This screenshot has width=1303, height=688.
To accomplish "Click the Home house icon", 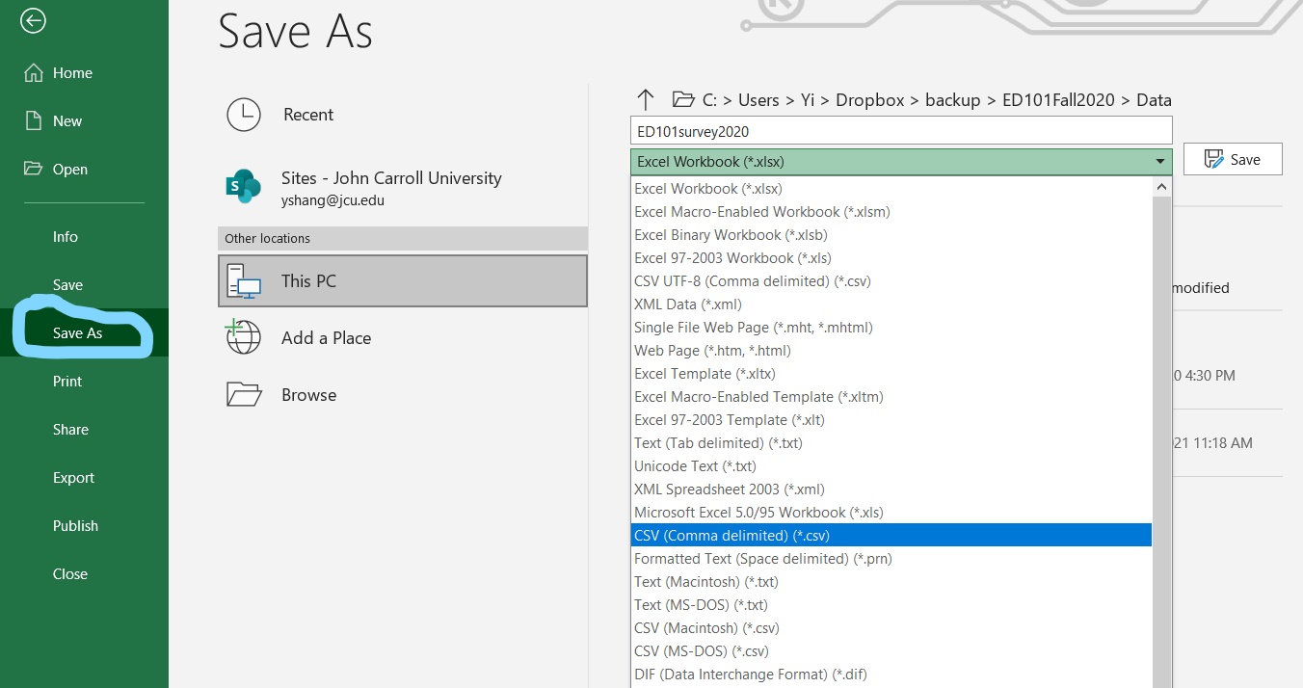I will (x=34, y=73).
